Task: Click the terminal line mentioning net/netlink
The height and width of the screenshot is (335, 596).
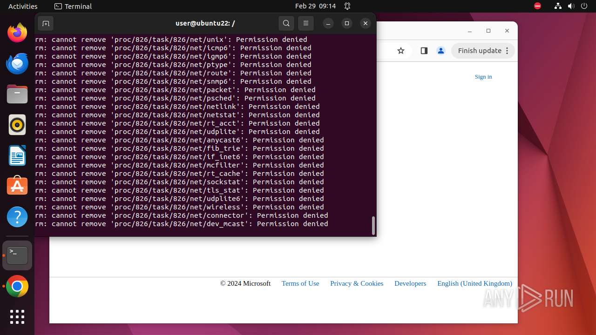Action: pos(177,107)
